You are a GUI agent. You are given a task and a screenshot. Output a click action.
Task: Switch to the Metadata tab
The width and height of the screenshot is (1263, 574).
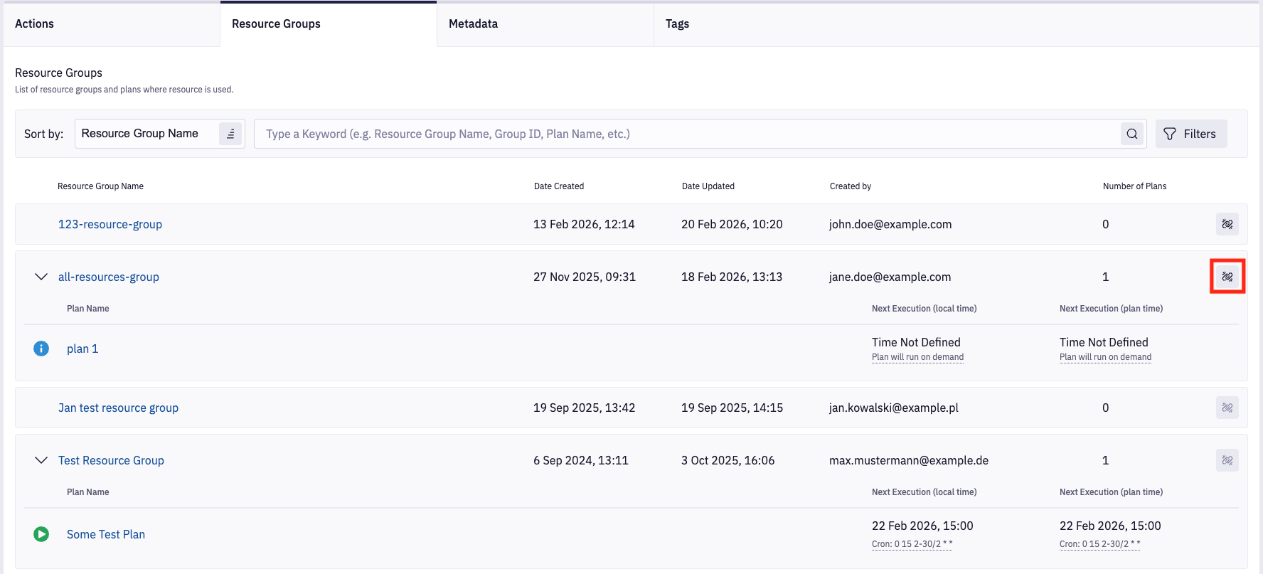tap(473, 24)
